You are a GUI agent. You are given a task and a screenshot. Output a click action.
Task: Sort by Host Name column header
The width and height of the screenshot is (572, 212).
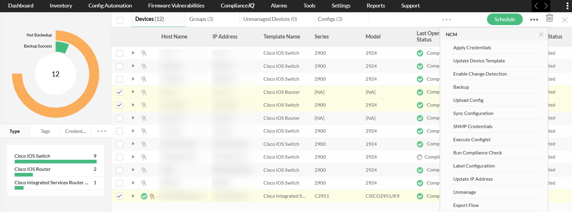(174, 37)
